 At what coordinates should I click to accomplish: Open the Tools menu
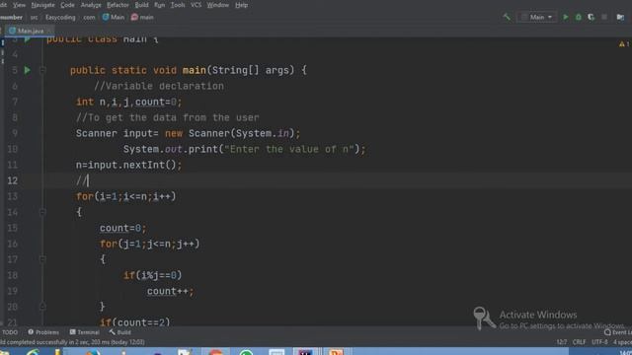point(178,5)
